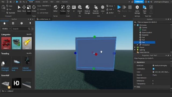Collapse the Data properties section
Screen dimensions: 172x97
[x=135, y=87]
